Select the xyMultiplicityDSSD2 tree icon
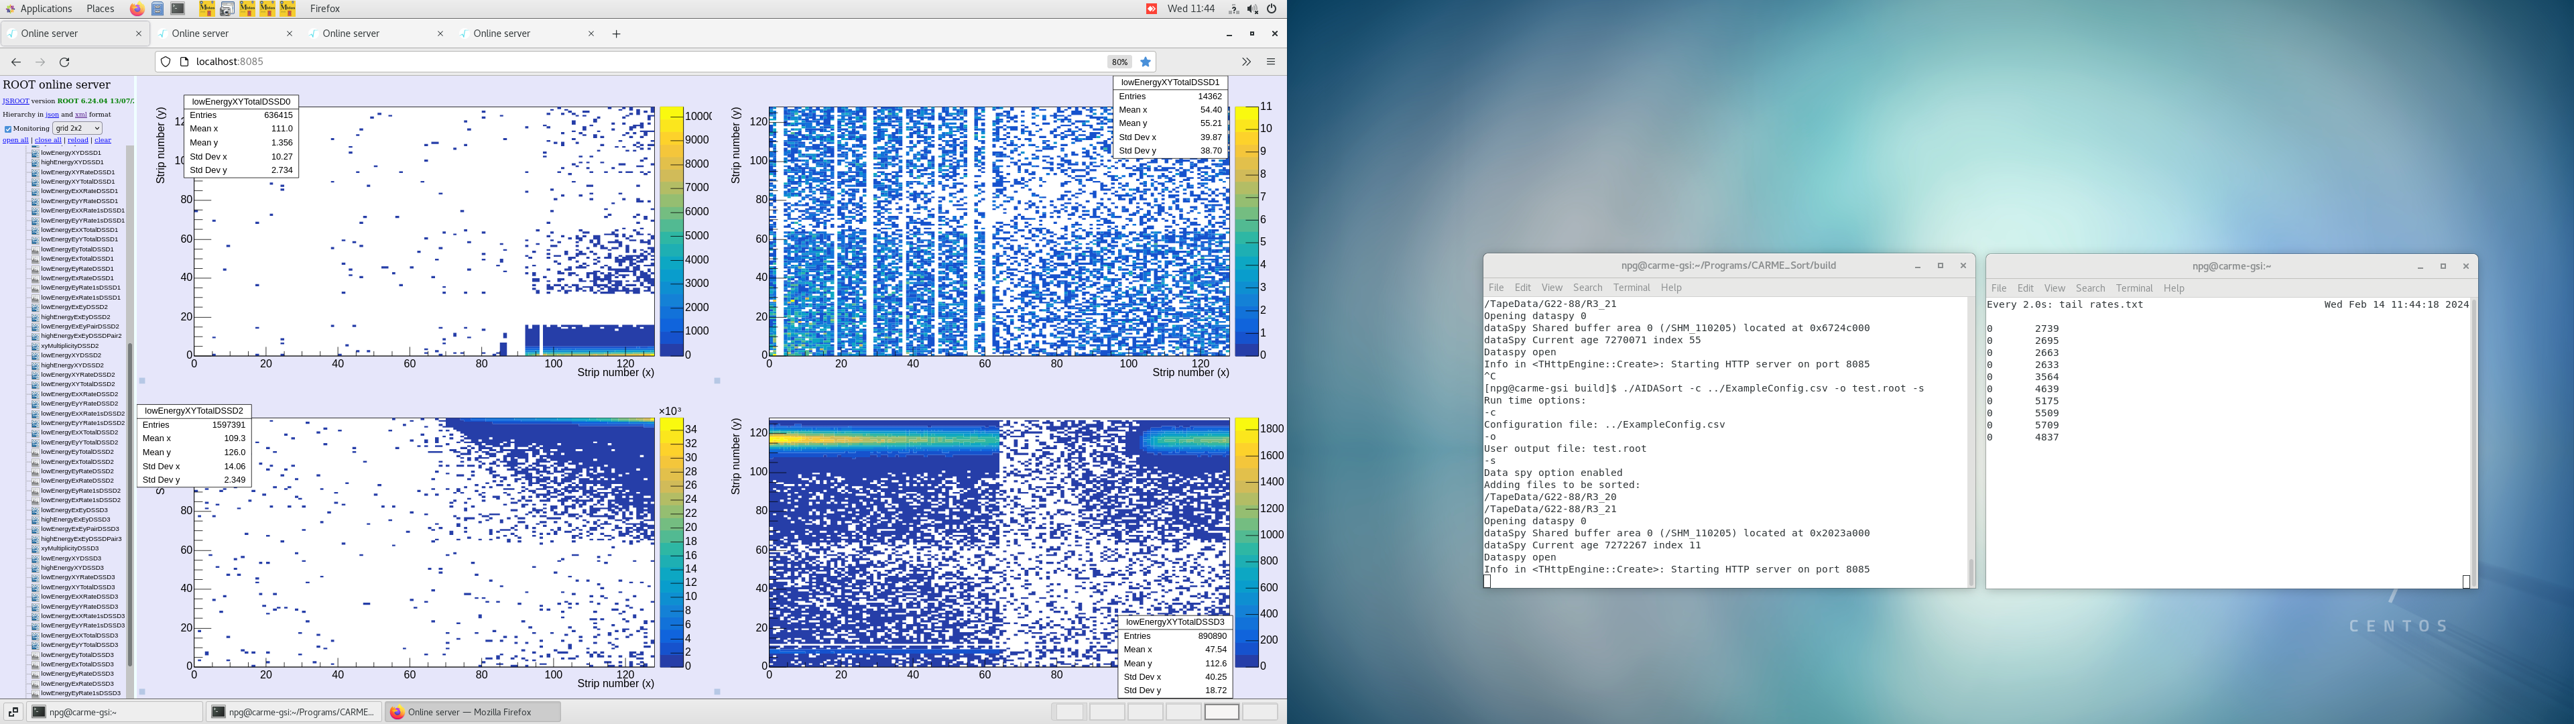 coord(35,346)
